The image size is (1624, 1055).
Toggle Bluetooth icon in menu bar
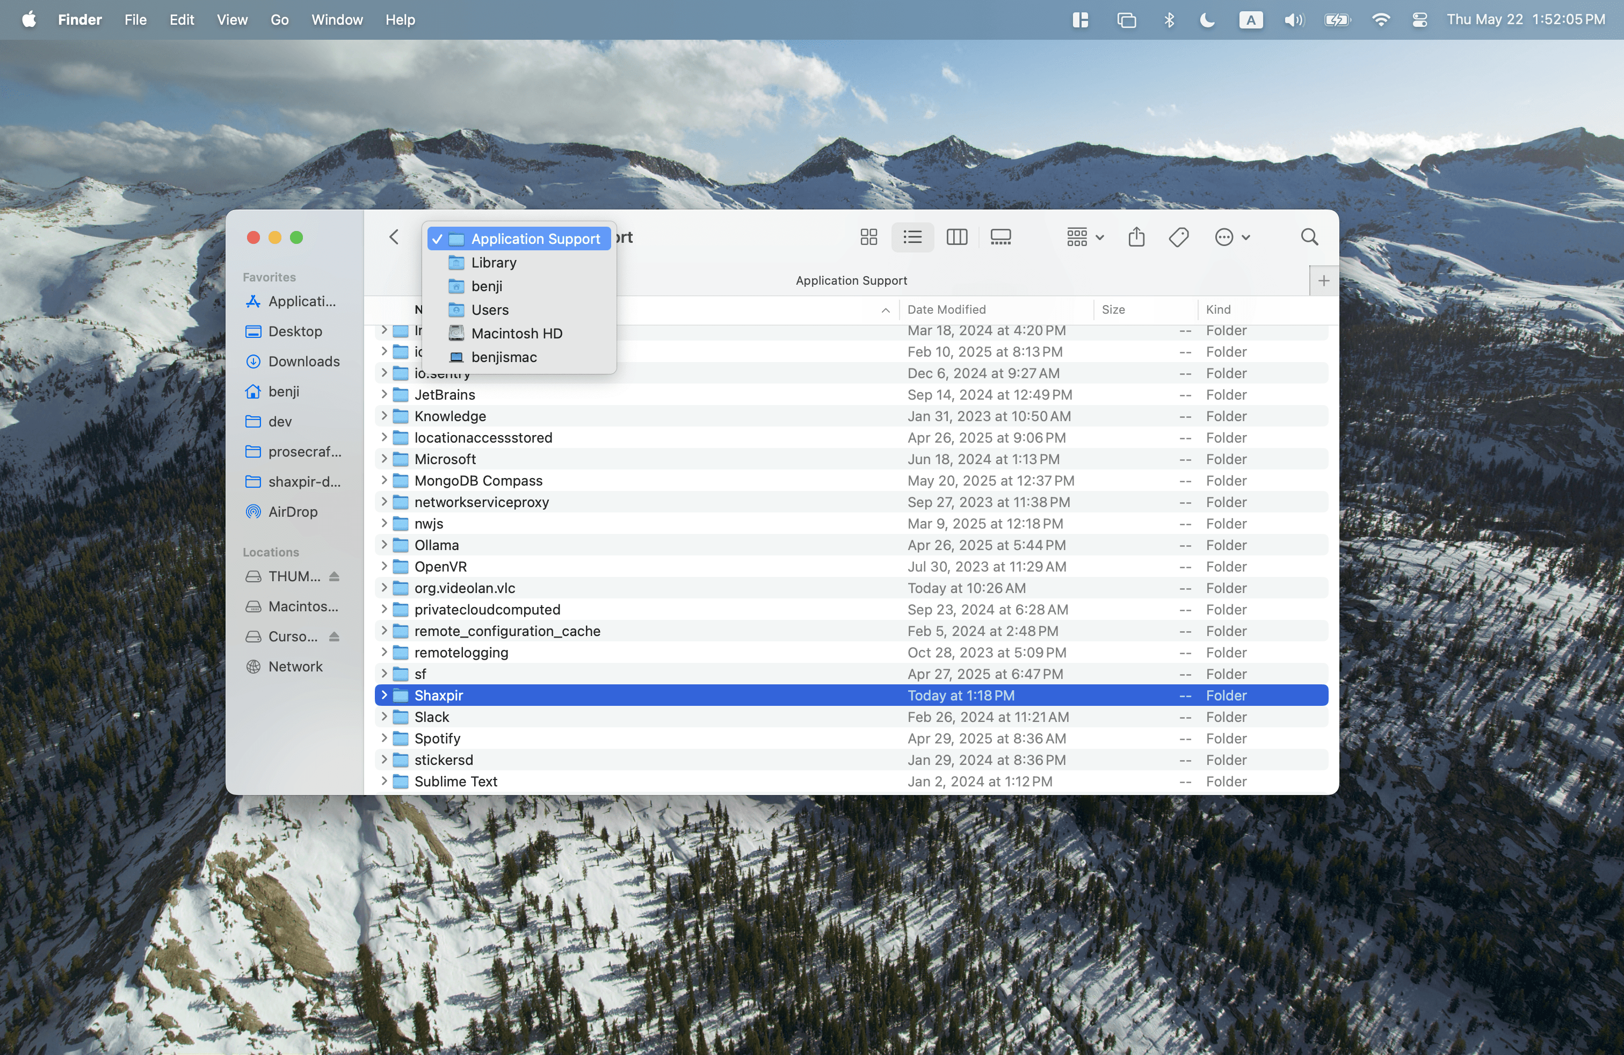[x=1169, y=20]
